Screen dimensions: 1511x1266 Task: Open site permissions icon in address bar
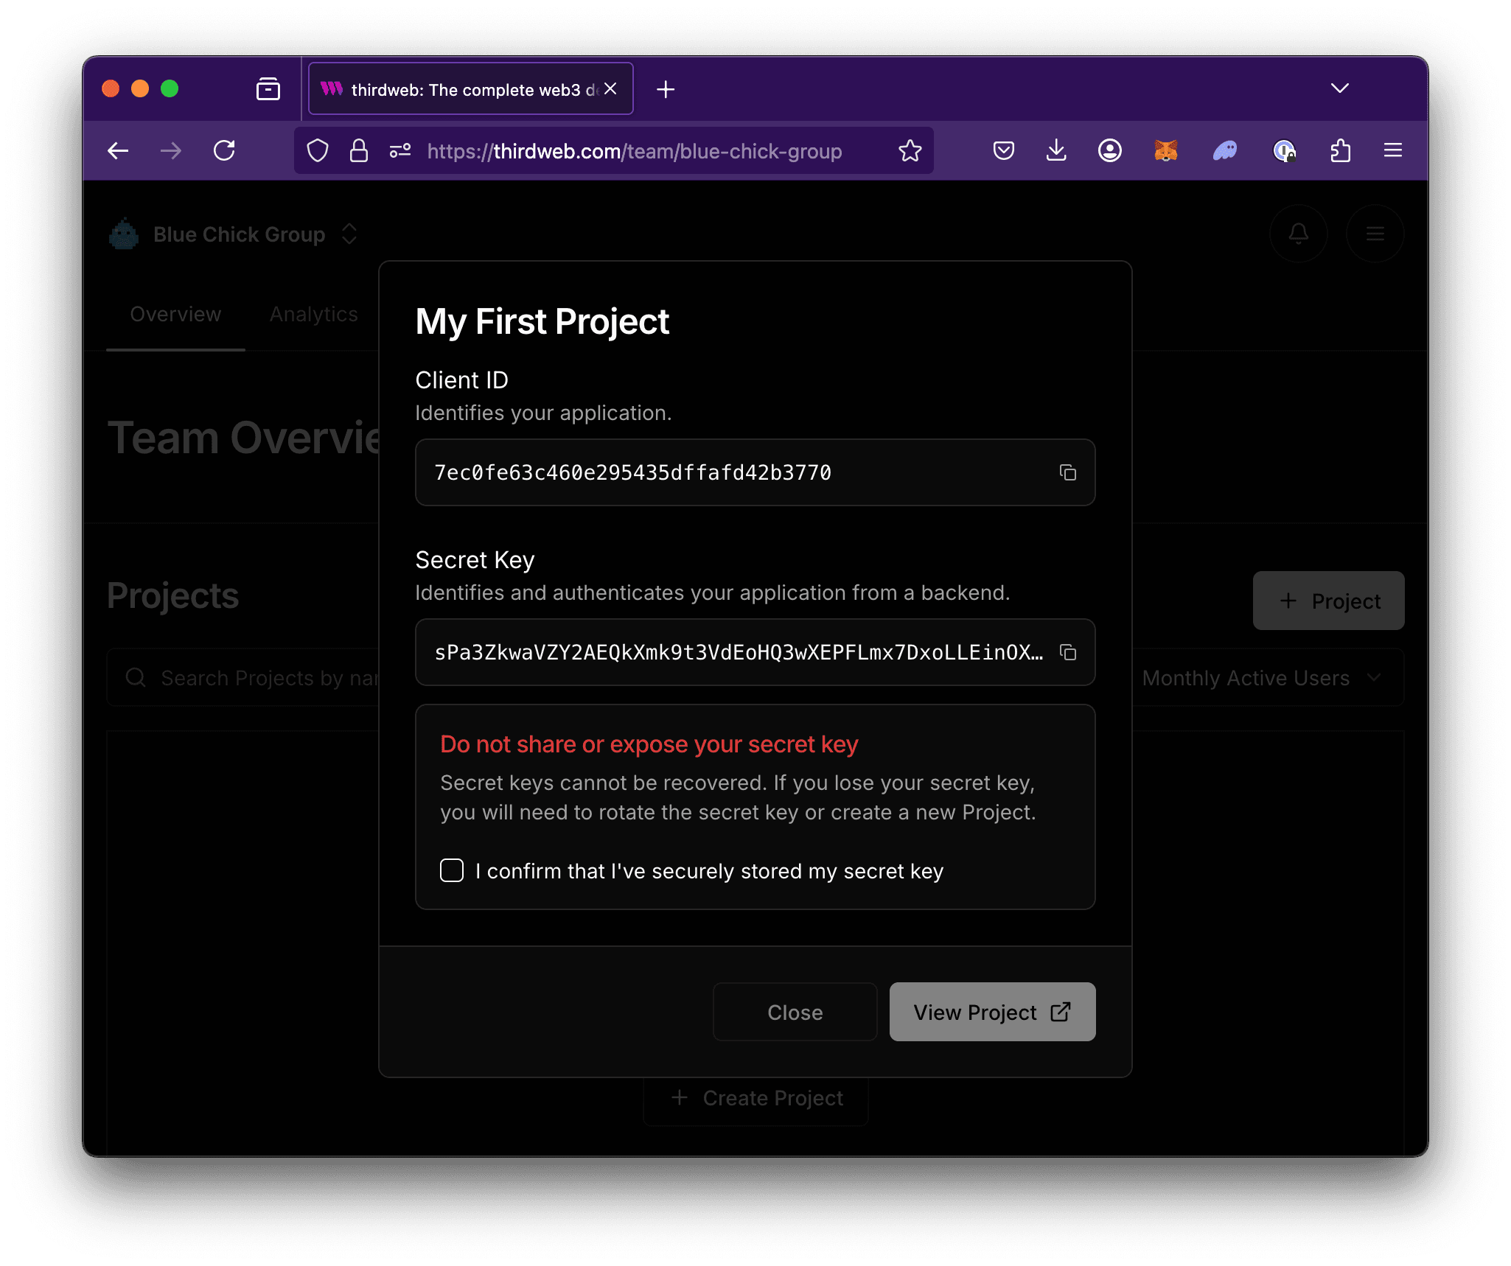(400, 151)
